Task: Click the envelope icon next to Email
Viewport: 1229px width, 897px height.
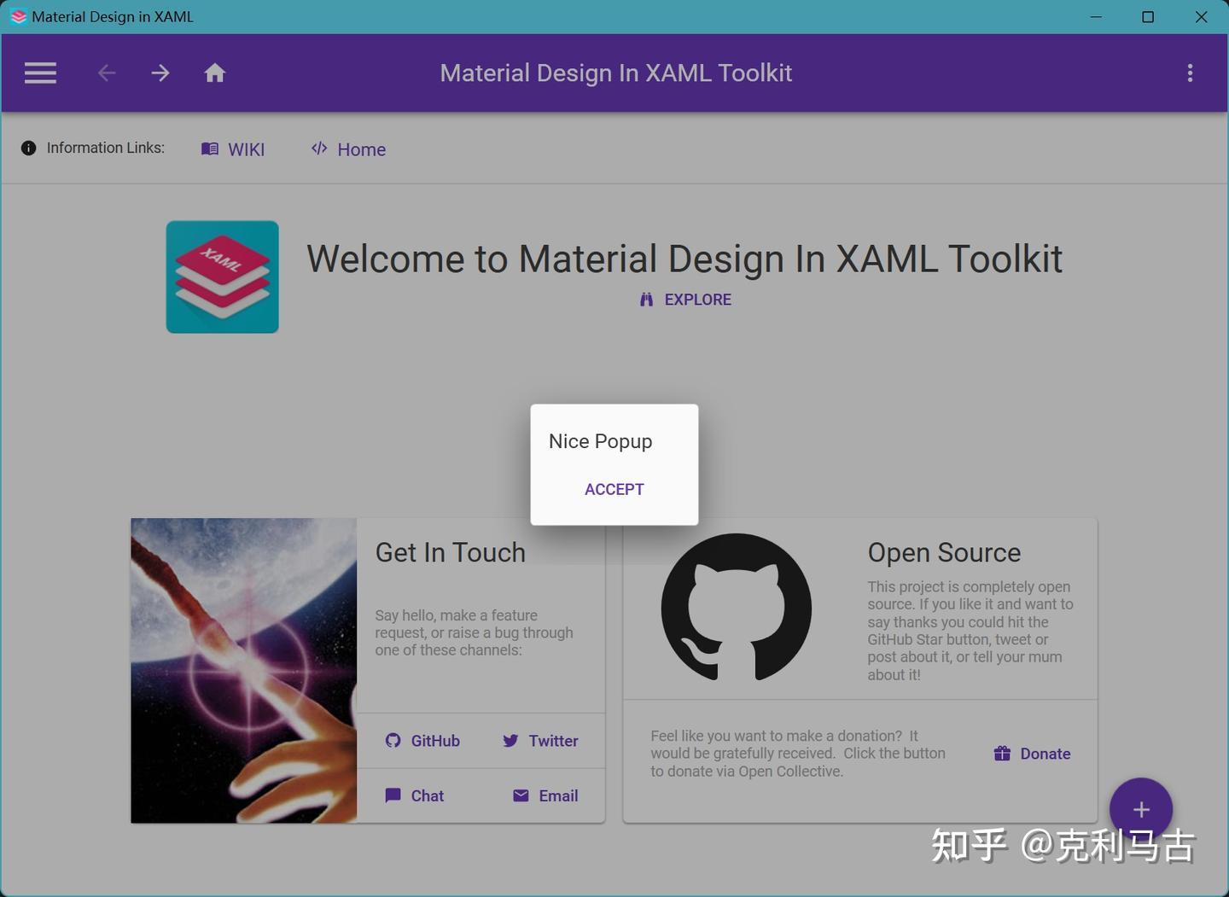Action: (521, 795)
